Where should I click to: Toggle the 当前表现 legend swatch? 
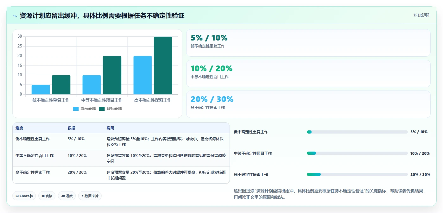pyautogui.click(x=76, y=109)
